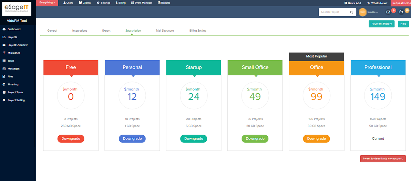Click the 149 price circle

pyautogui.click(x=378, y=95)
